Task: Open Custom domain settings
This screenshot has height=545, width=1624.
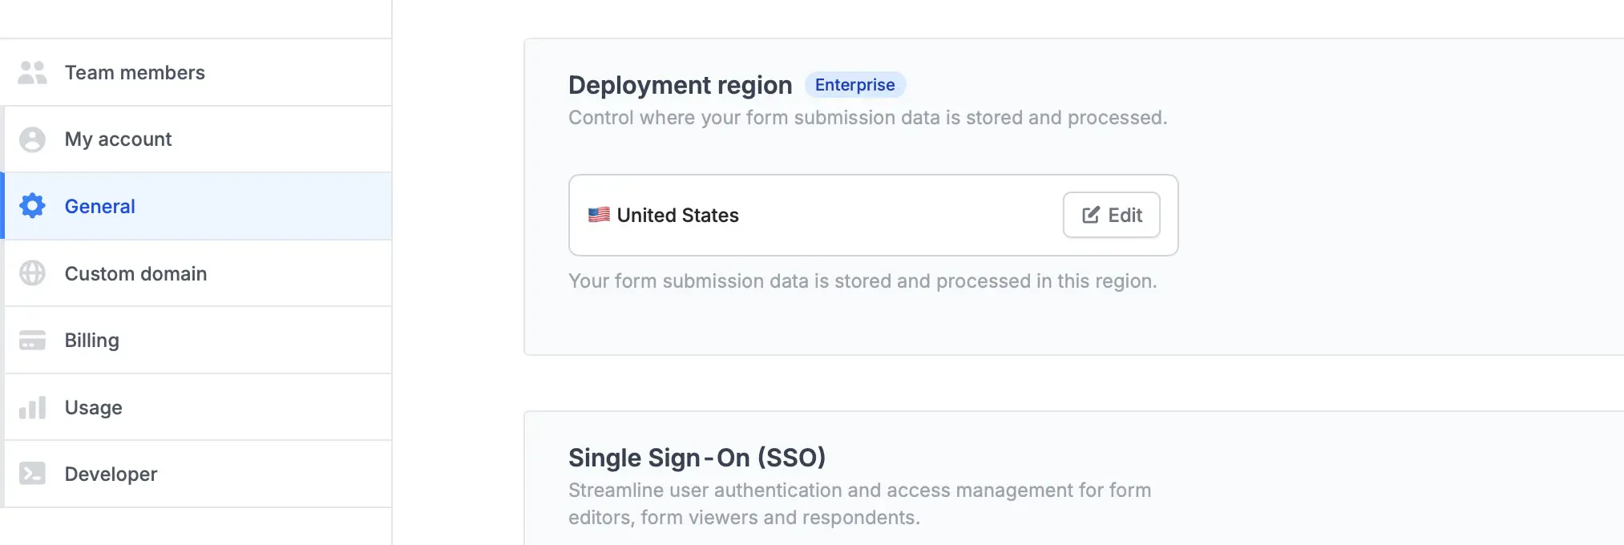Action: point(196,273)
